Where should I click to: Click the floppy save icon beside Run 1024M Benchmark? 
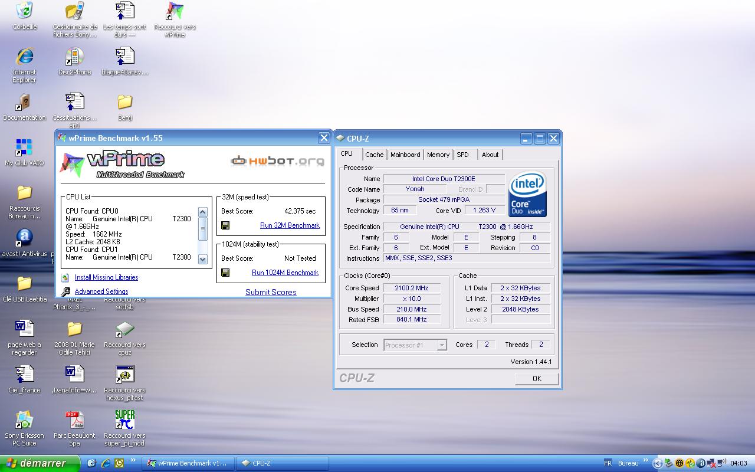point(225,273)
